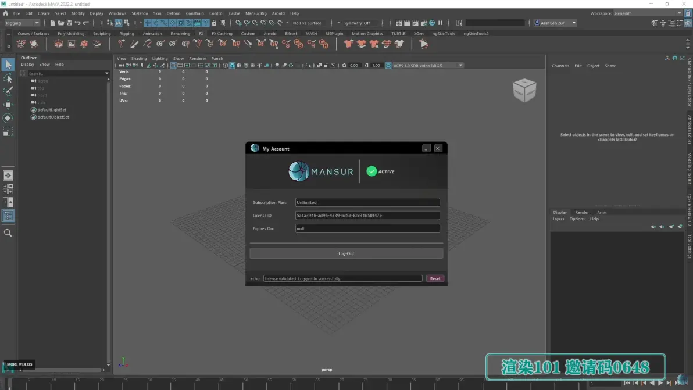693x390 pixels.
Task: Click the Render current frame clapper icon
Action: [407, 23]
